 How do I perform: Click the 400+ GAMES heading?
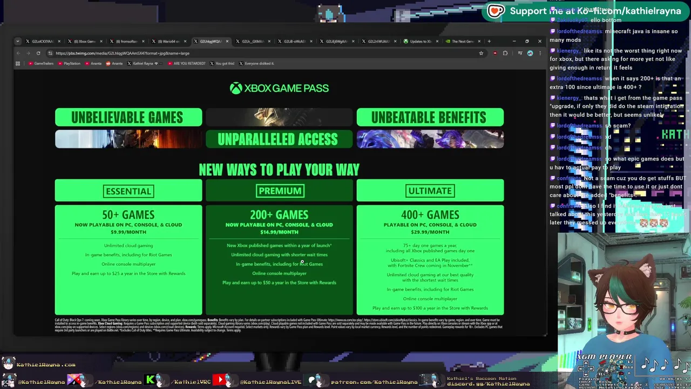tap(430, 215)
